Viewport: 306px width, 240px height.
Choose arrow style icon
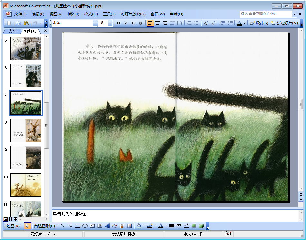pos(186,226)
